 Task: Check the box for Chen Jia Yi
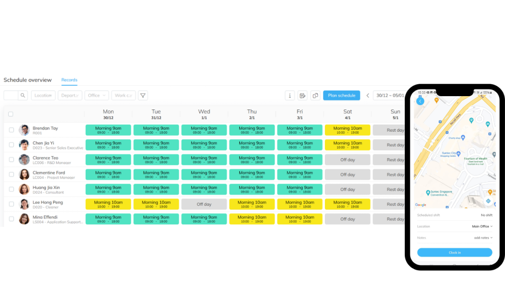click(x=11, y=145)
